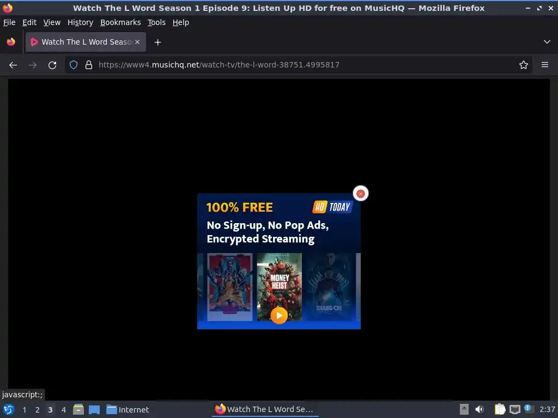Open the volume control tray icon
This screenshot has width=558, height=418.
click(x=480, y=409)
